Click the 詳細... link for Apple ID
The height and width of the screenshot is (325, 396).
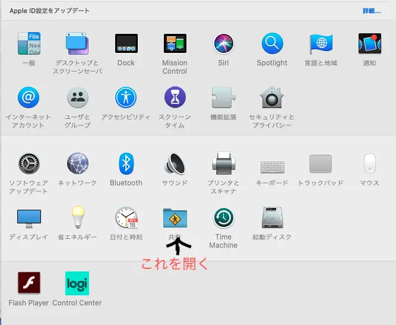coord(372,11)
